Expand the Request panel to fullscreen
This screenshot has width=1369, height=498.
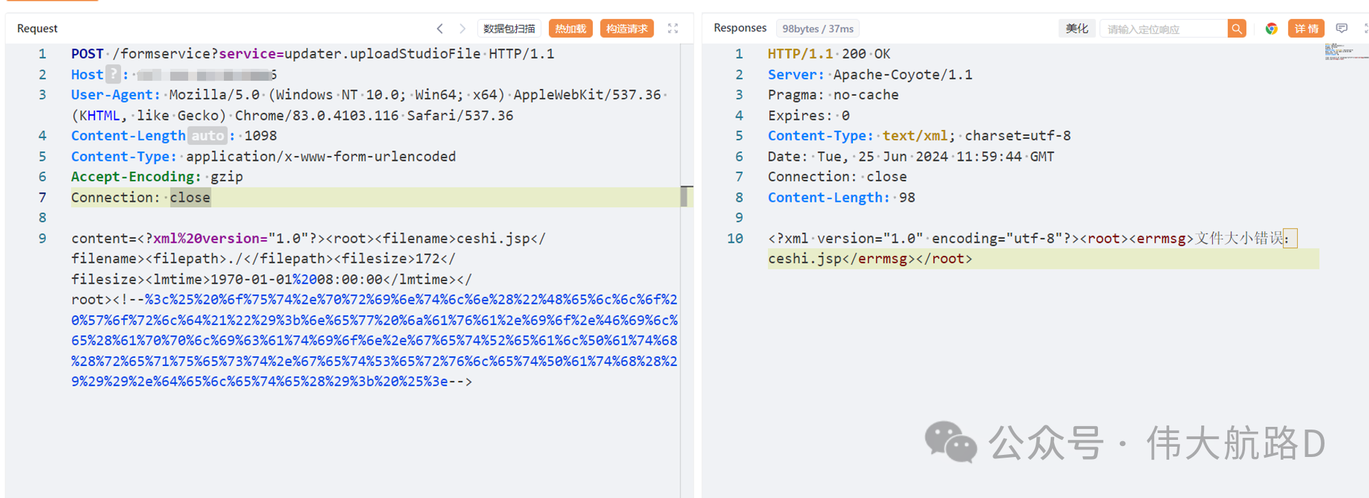point(673,29)
